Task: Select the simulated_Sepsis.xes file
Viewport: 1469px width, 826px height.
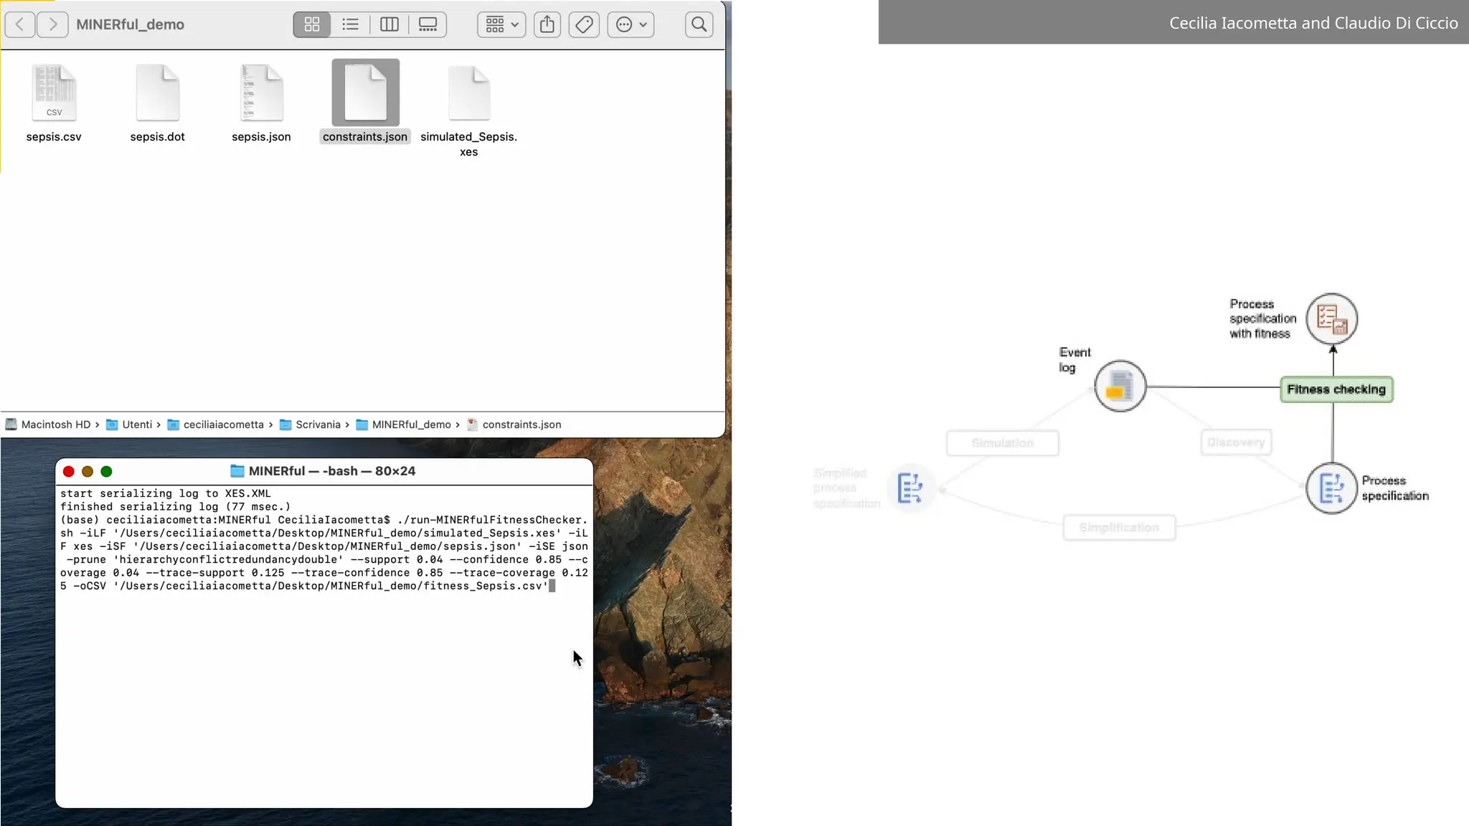Action: click(469, 93)
